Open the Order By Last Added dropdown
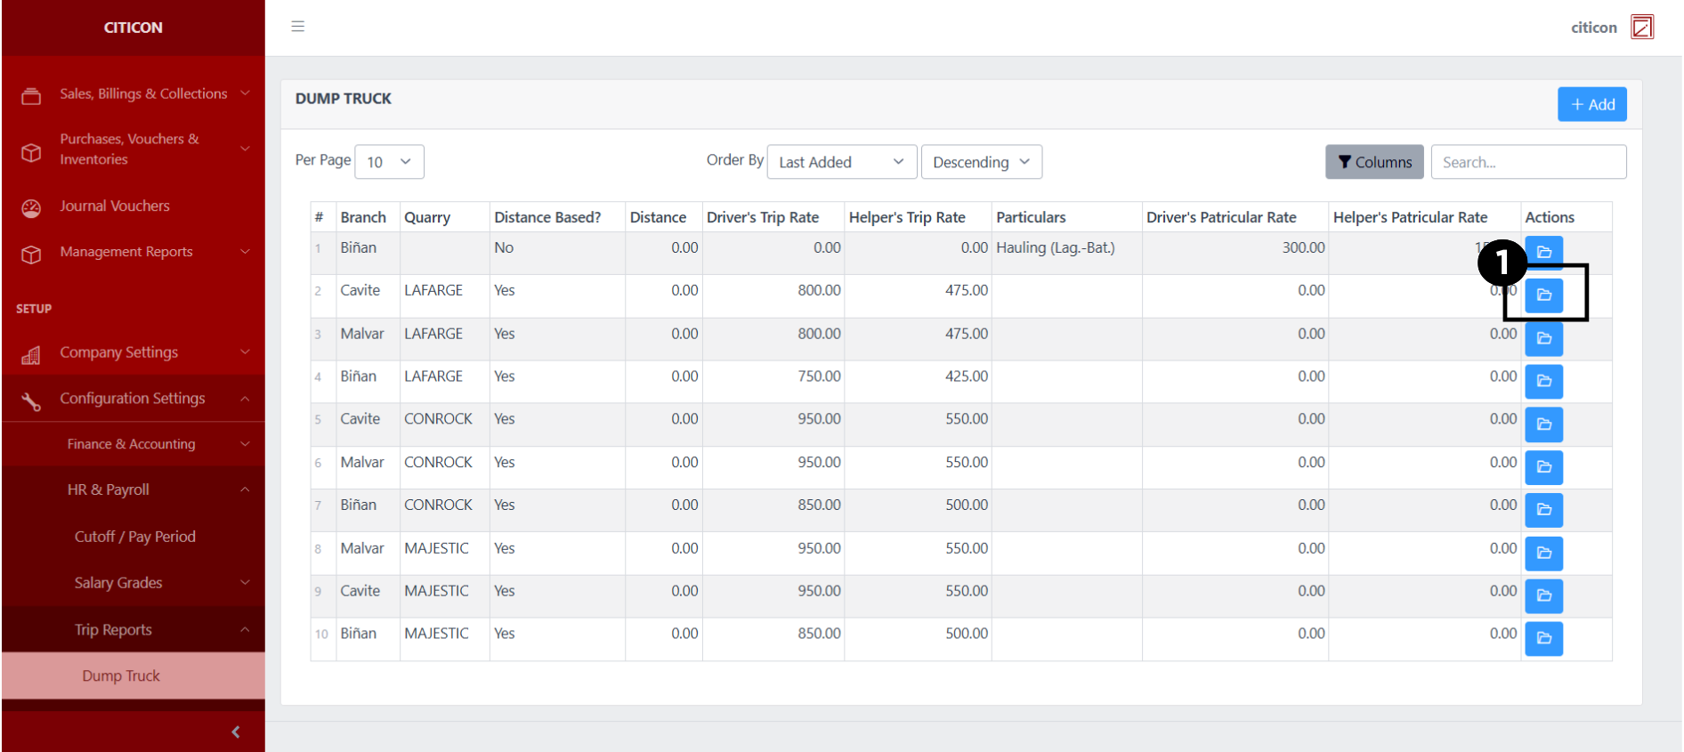The height and width of the screenshot is (752, 1684). pyautogui.click(x=840, y=162)
